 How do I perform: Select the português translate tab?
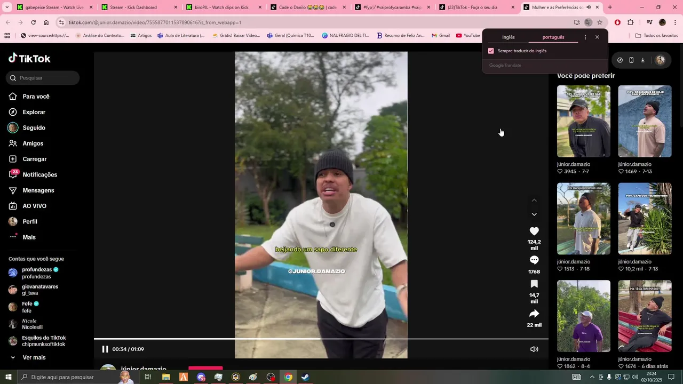553,37
